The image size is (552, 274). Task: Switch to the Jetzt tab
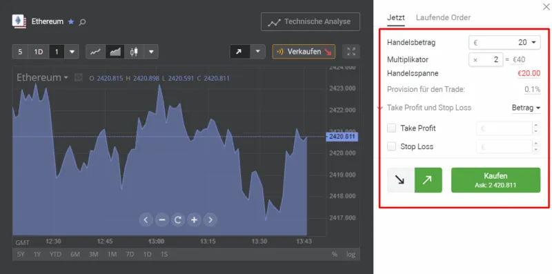tap(396, 18)
